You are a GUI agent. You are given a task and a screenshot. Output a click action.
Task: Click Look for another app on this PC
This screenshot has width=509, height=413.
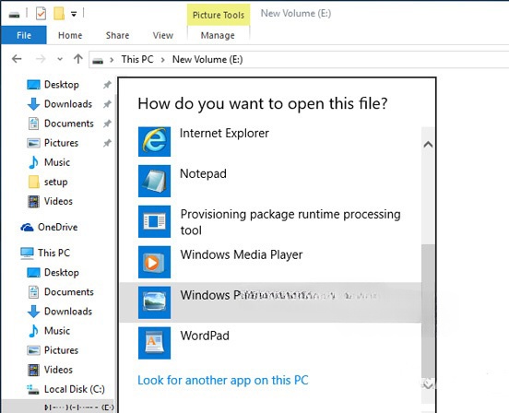[223, 380]
